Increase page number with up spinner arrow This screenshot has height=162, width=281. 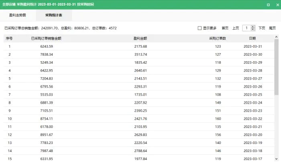click(253, 27)
